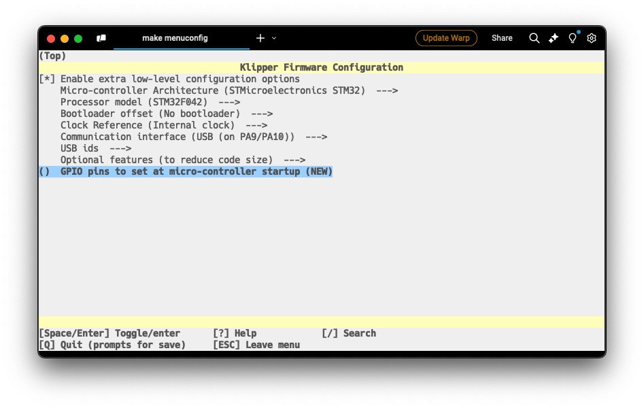Open the lightbulb resource center icon
This screenshot has width=644, height=408.
(572, 38)
